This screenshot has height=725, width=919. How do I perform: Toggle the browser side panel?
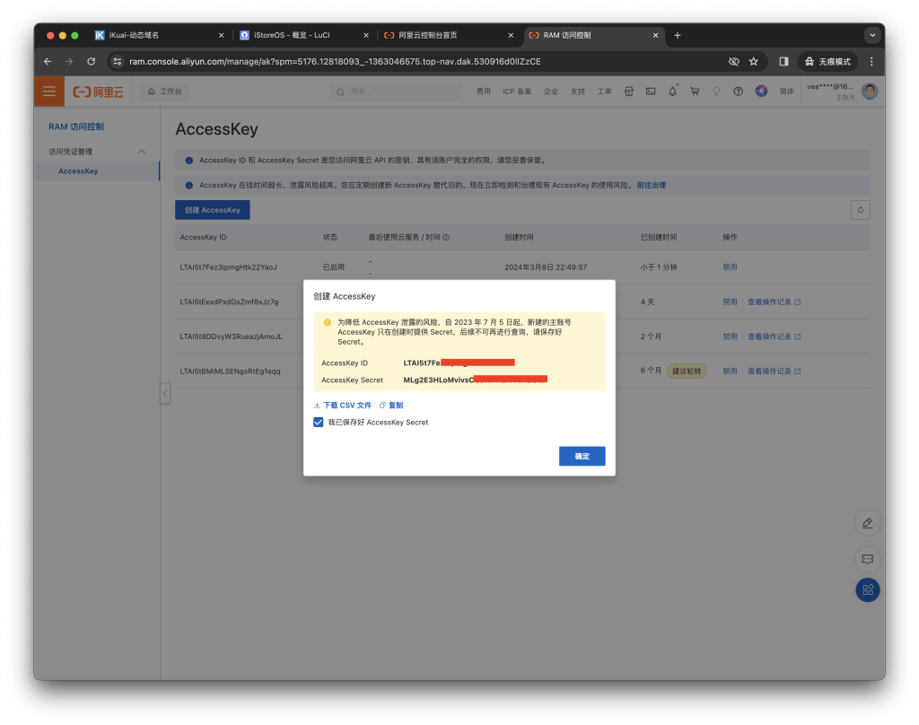pos(783,62)
